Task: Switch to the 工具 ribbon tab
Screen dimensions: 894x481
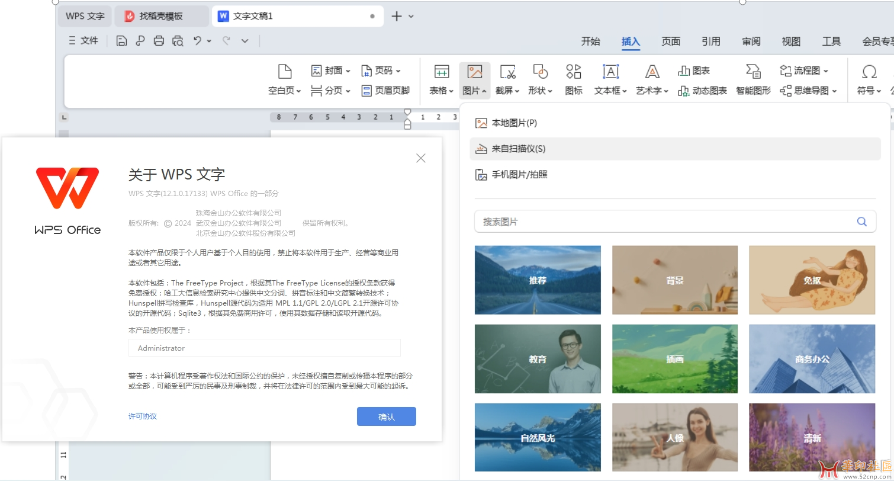Action: (831, 41)
